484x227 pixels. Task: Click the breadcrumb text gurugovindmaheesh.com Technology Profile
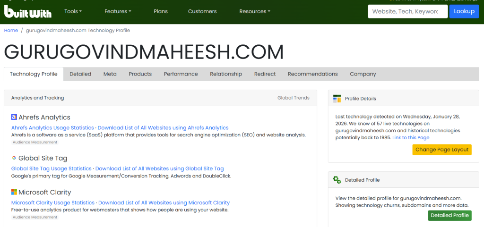pos(78,31)
